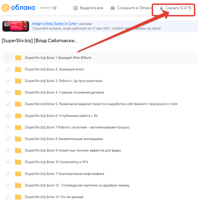Click the Сохранить в Облако label
Image resolution: width=198 pixels, height=202 pixels.
pyautogui.click(x=134, y=8)
